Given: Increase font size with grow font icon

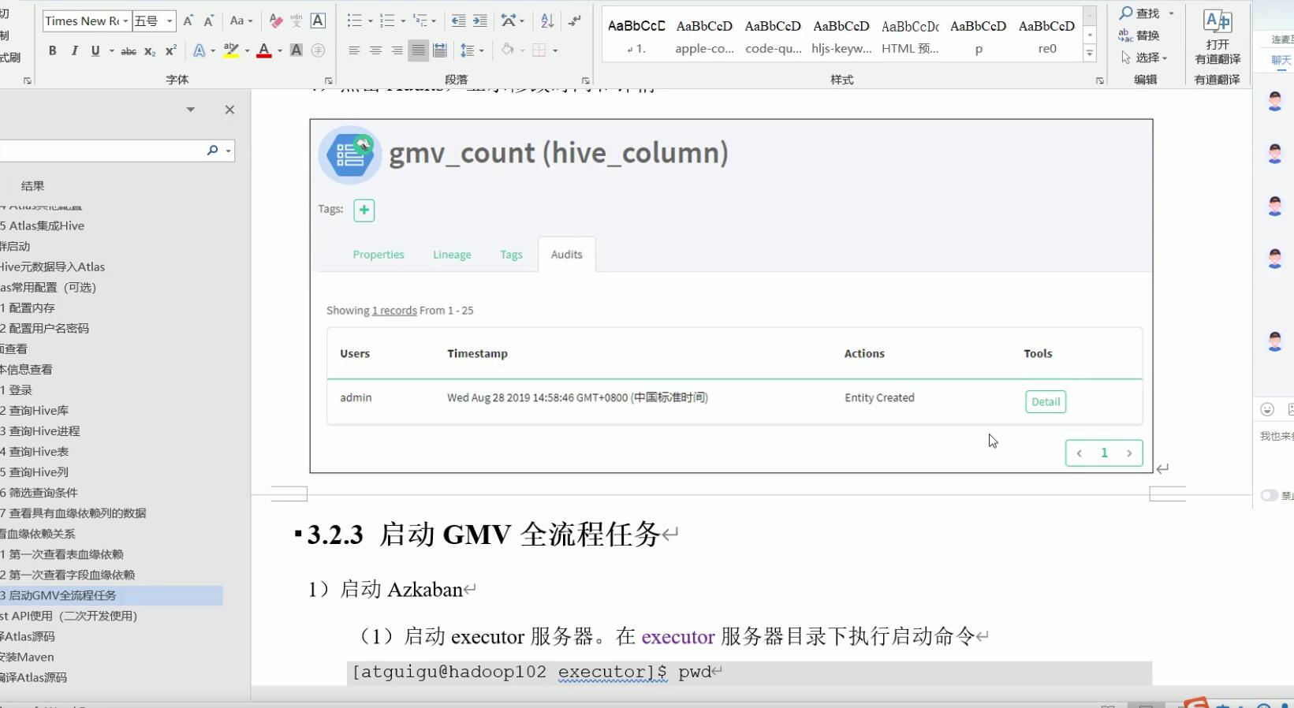Looking at the screenshot, I should 188,21.
